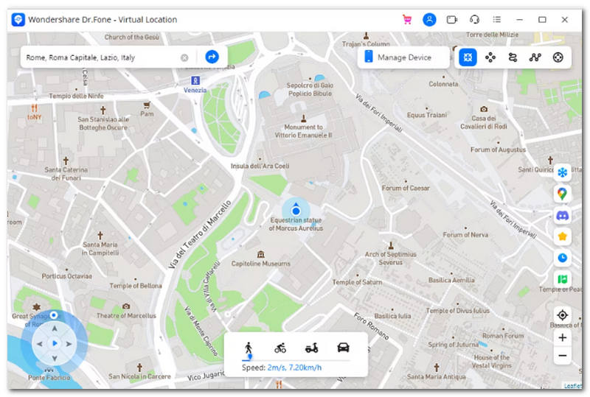Open Manage Device

pos(403,57)
